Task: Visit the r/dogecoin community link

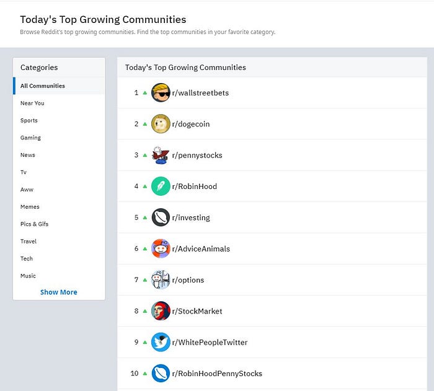Action: point(191,125)
